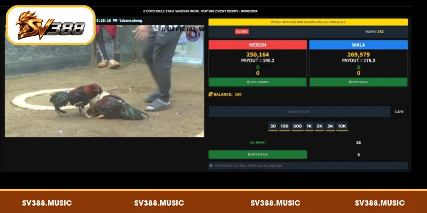Click the blue WALA header
The height and width of the screenshot is (213, 427).
[x=358, y=45]
